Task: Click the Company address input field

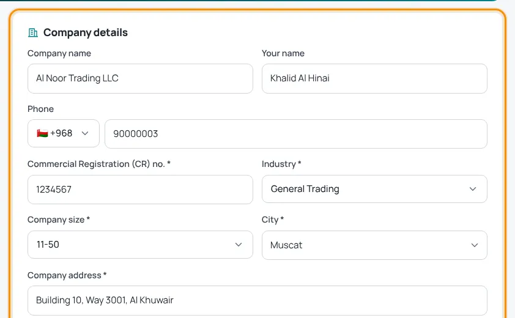Action: click(257, 300)
